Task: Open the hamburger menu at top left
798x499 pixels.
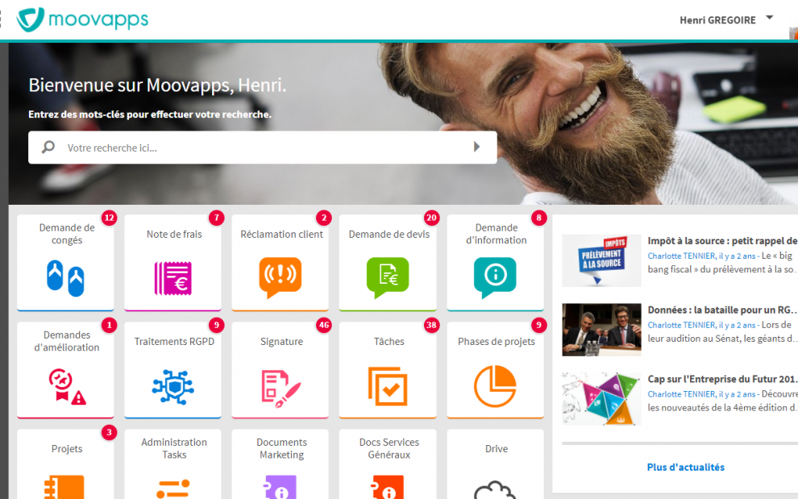Action: [x=2, y=19]
